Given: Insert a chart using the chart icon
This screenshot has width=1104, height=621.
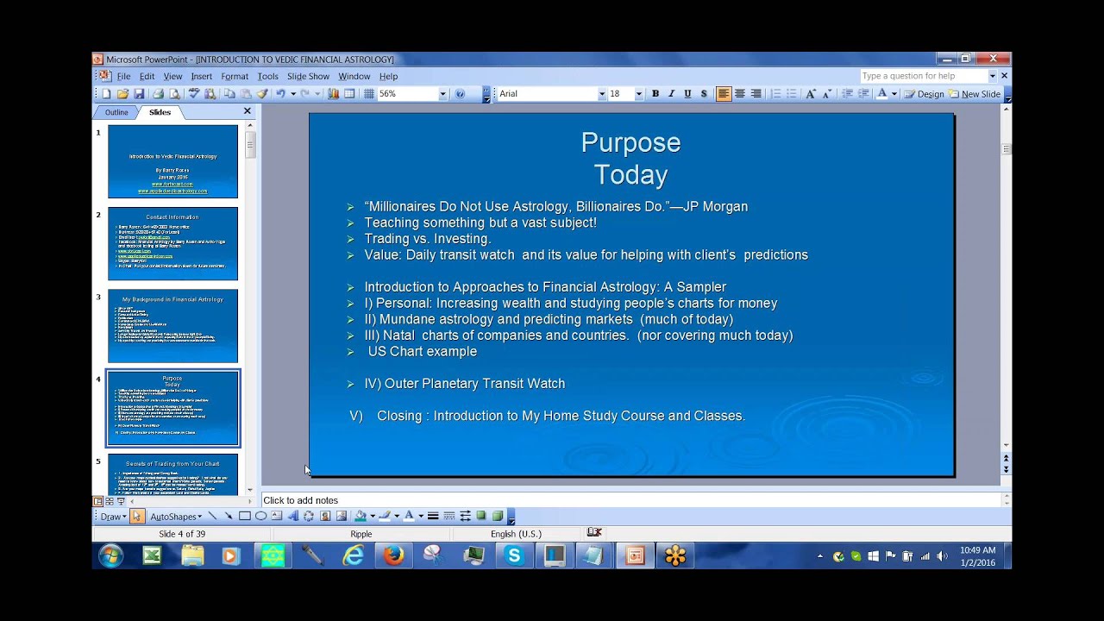Looking at the screenshot, I should click(x=333, y=94).
